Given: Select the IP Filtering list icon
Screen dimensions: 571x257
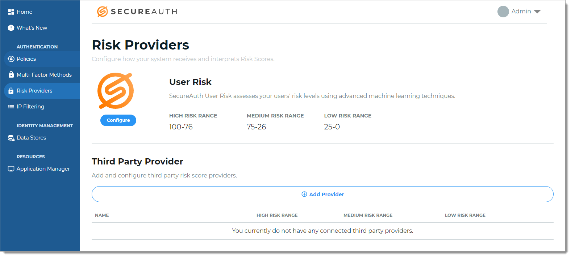Looking at the screenshot, I should (10, 106).
